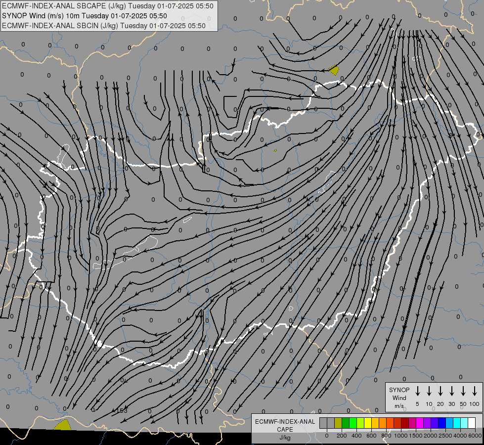Viewport: 484px width, 445px height.
Task: Click the 100 m/s wind arrow in legend
Action: point(475,391)
